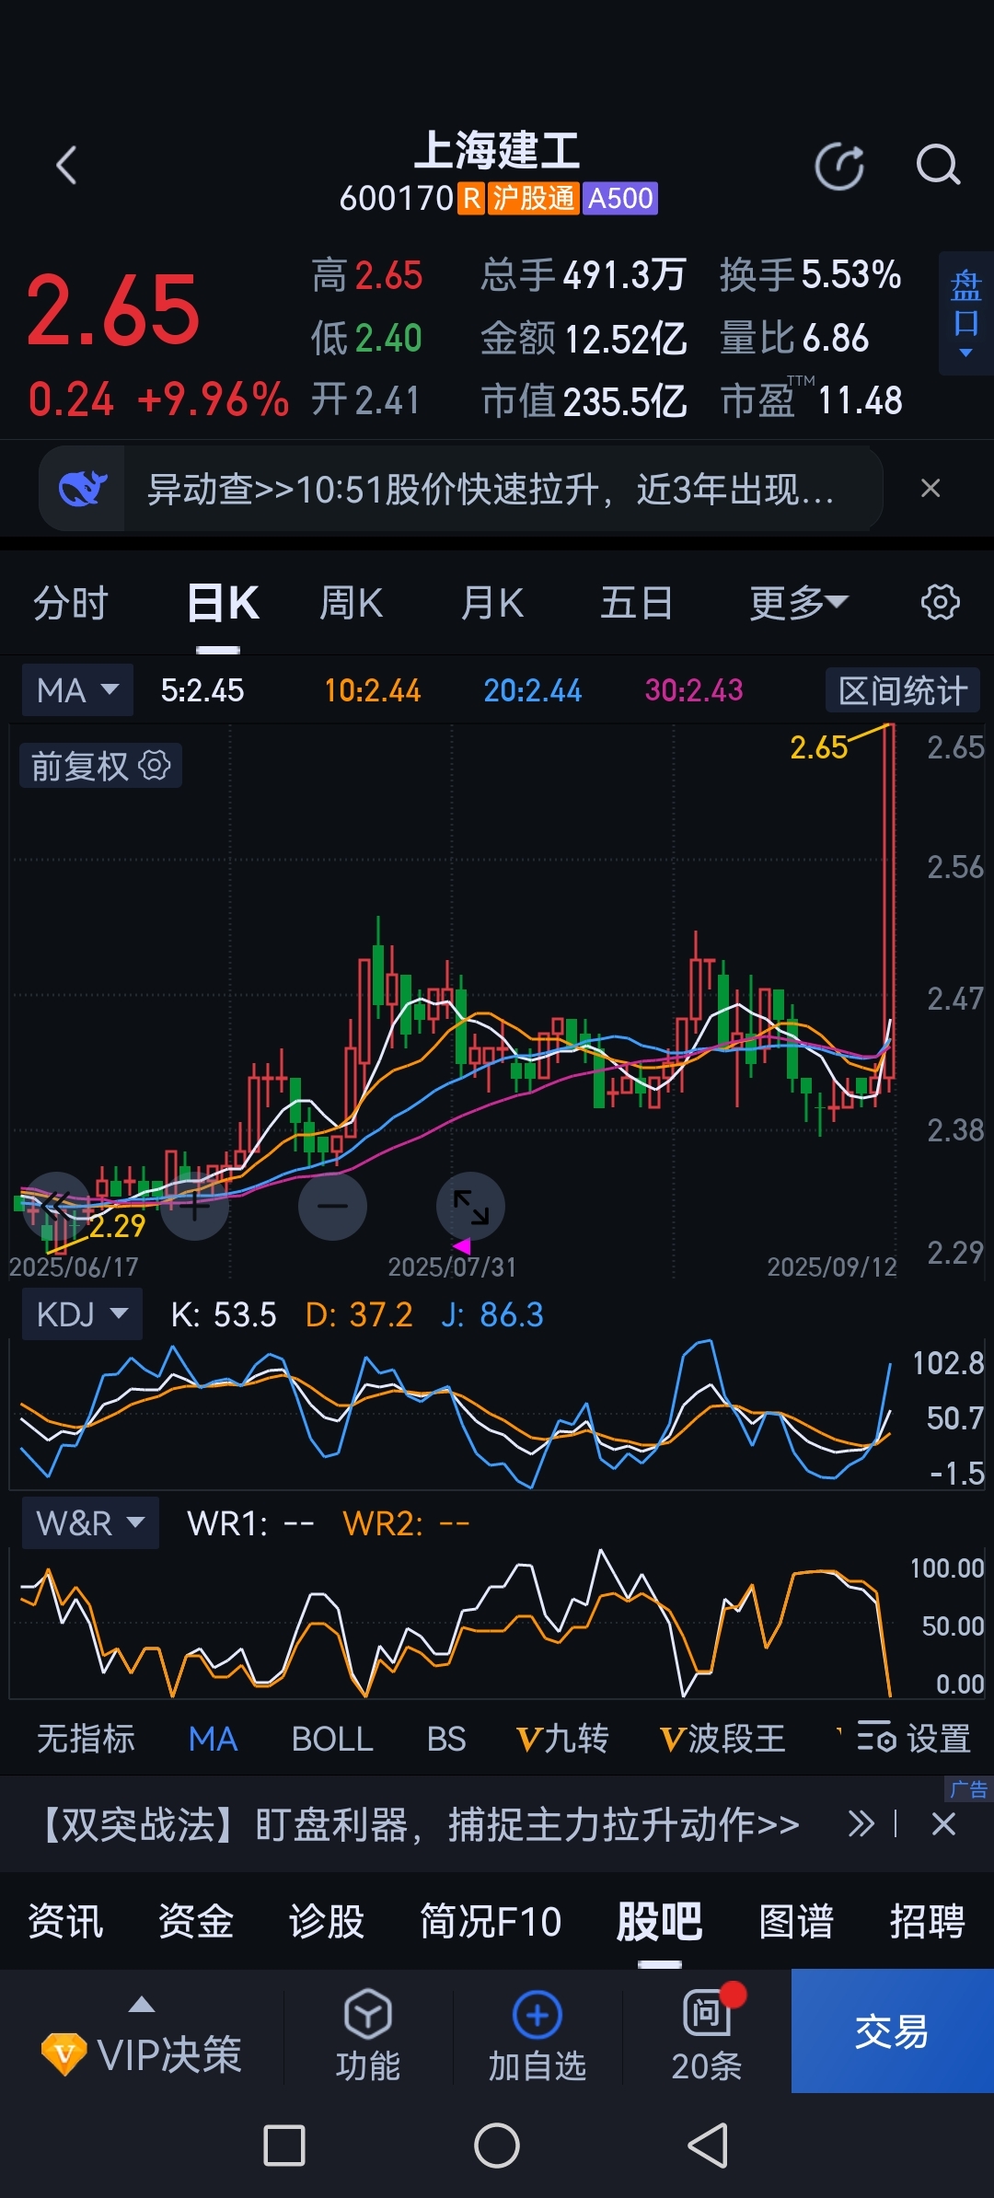The image size is (994, 2198).
Task: Tap the ad banner double-chevron arrow
Action: (x=861, y=1824)
